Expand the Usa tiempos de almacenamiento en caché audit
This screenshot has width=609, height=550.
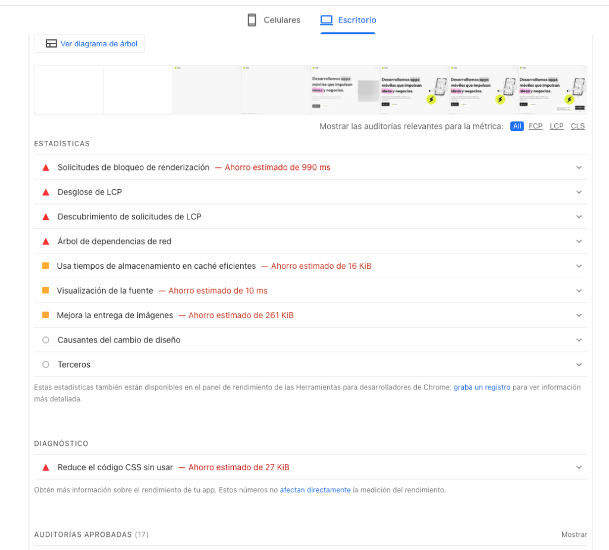tap(579, 266)
